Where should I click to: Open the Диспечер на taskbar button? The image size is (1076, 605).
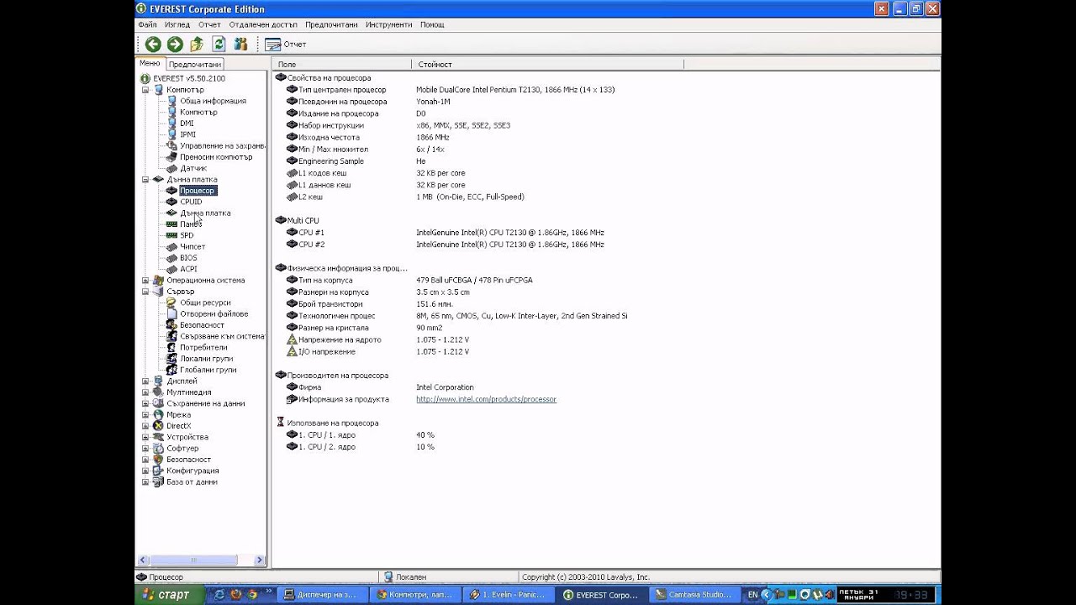click(321, 595)
